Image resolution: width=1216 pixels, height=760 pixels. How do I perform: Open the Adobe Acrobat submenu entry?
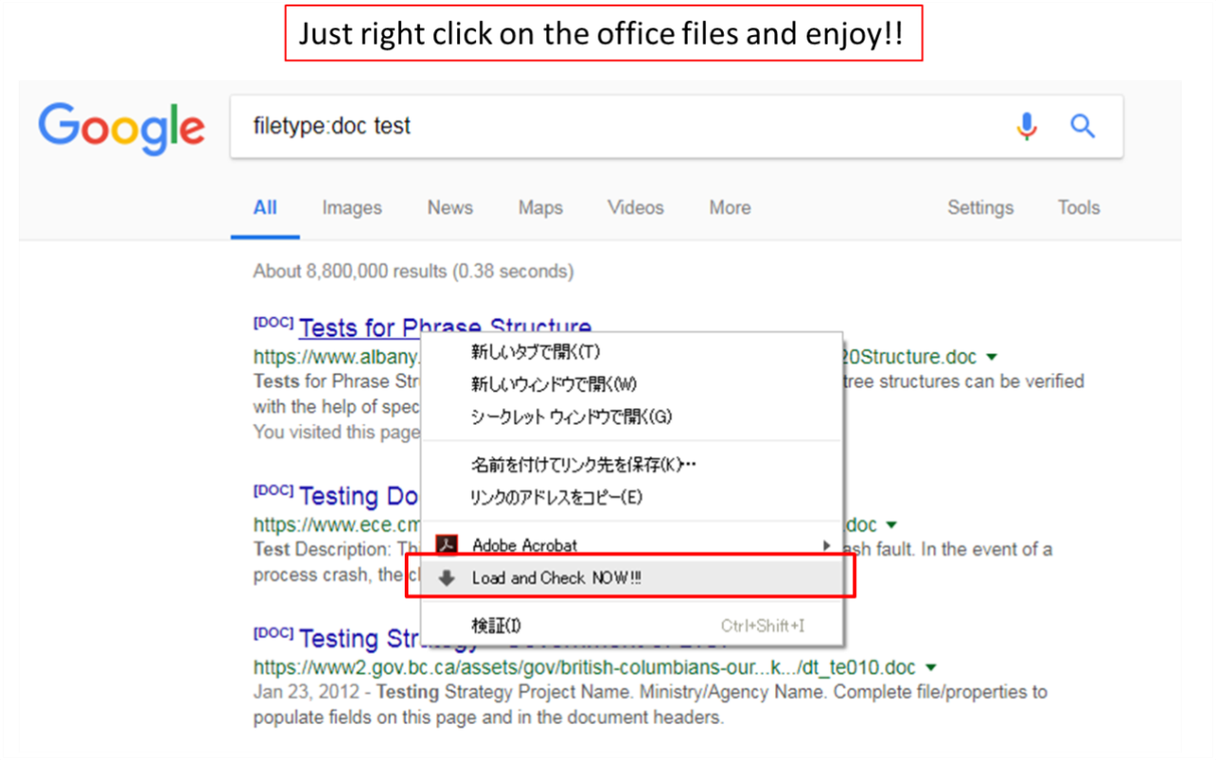point(632,545)
